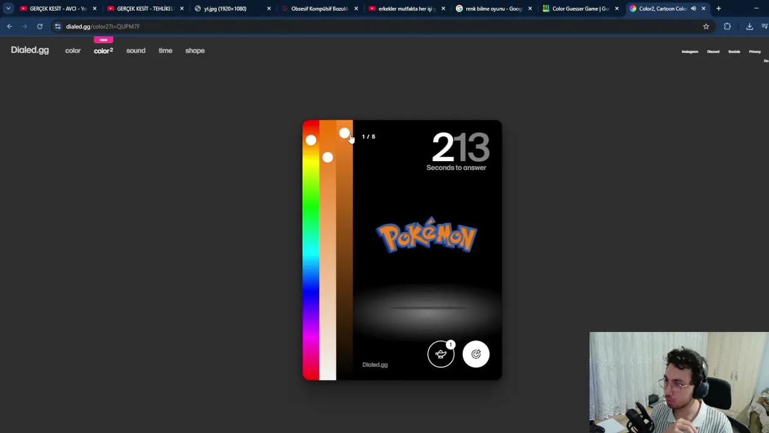This screenshot has width=769, height=433.
Task: Open a new browser tab
Action: tap(719, 8)
